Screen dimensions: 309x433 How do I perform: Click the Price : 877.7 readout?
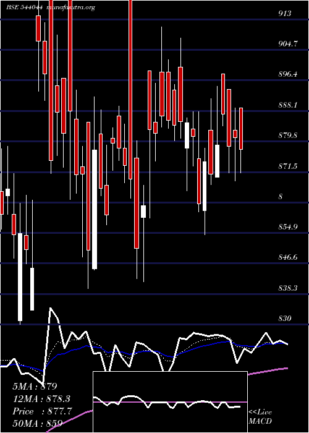point(42,411)
